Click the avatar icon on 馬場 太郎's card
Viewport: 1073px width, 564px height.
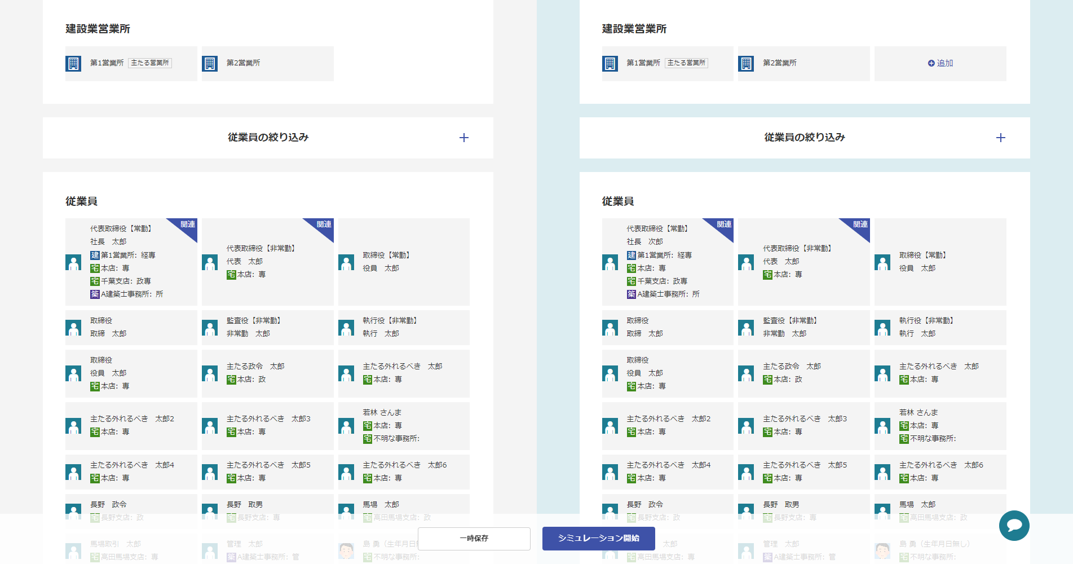[x=346, y=509]
